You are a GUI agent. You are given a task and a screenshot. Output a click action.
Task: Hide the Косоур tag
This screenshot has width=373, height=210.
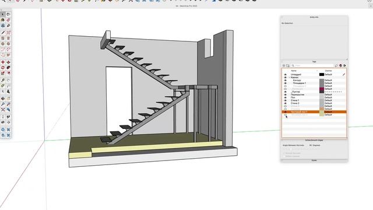pyautogui.click(x=286, y=80)
